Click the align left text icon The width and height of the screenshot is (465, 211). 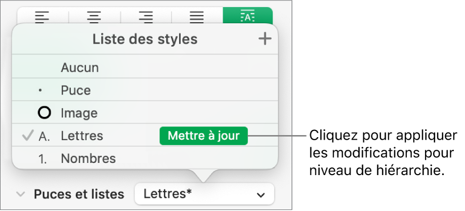pos(42,16)
